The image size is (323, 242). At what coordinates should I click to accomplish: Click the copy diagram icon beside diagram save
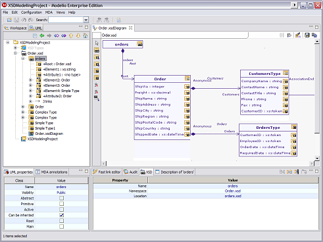(314, 35)
